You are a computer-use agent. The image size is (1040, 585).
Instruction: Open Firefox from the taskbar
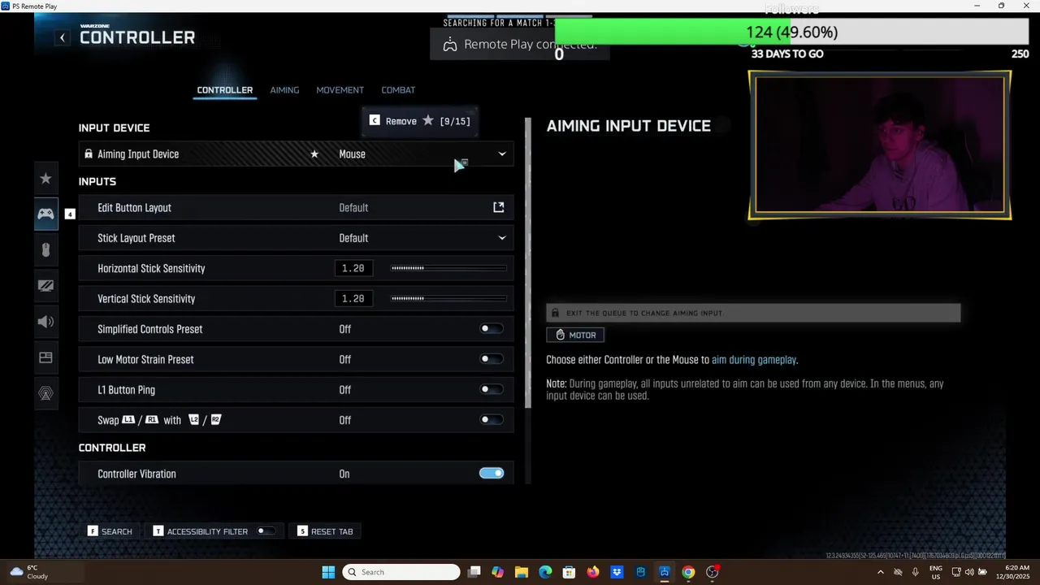tap(593, 572)
